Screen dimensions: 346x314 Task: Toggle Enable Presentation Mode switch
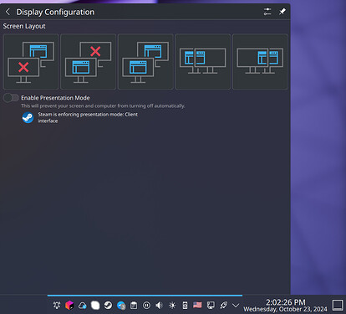click(x=11, y=98)
